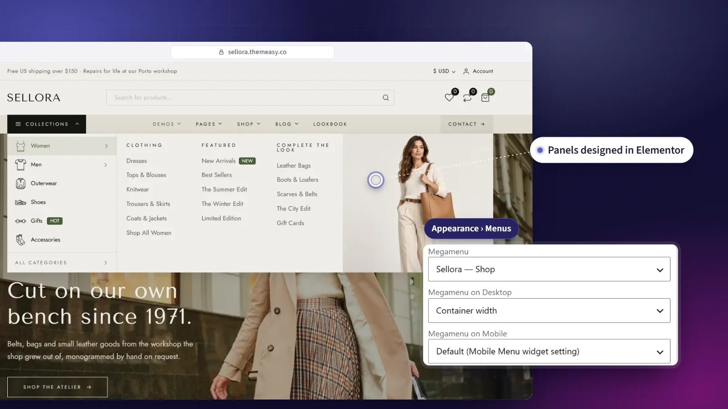Viewport: 728px width, 409px height.
Task: Open the New Arrivals link
Action: click(218, 161)
